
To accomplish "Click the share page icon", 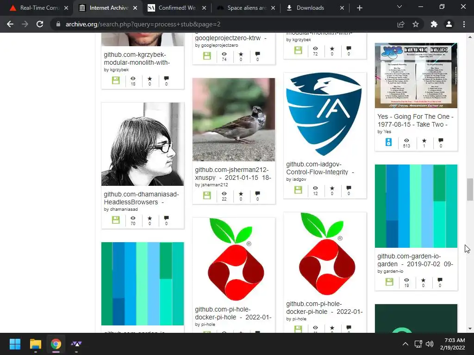I will tap(401, 24).
